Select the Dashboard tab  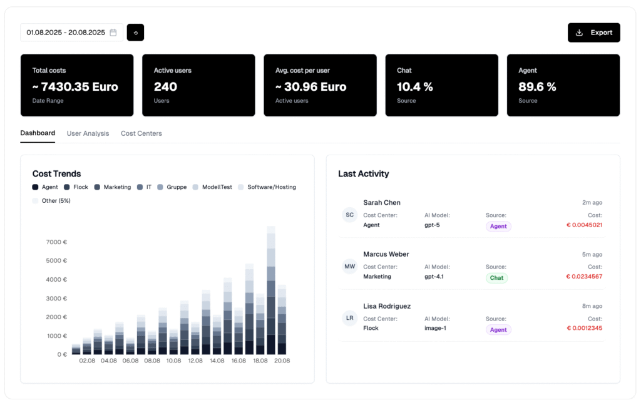pos(38,133)
